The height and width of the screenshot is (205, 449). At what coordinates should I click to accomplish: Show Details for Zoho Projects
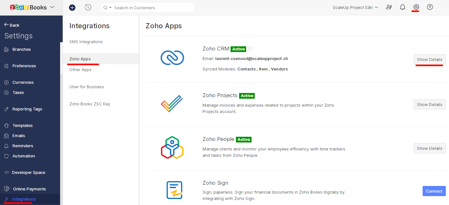[x=429, y=104]
